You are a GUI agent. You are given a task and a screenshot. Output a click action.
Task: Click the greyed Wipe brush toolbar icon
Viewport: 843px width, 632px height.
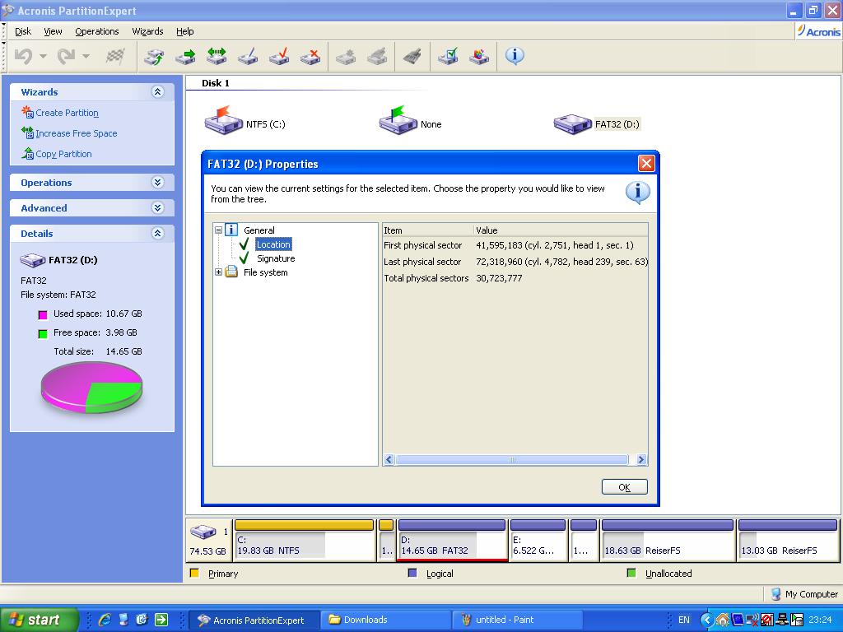(x=412, y=56)
